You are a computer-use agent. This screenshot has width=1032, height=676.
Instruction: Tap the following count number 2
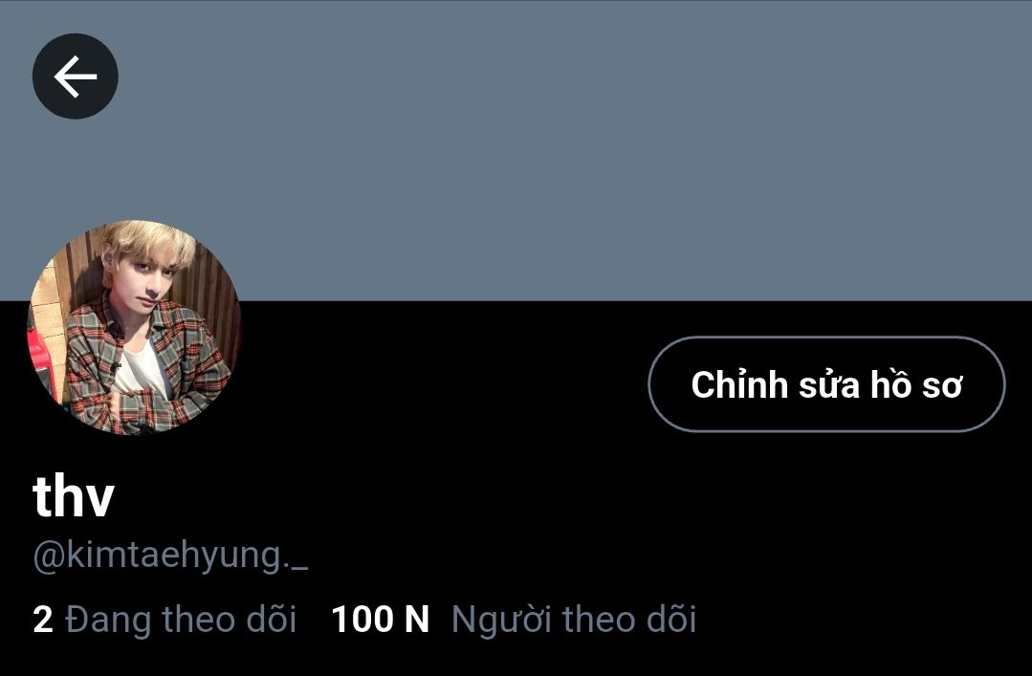[43, 620]
